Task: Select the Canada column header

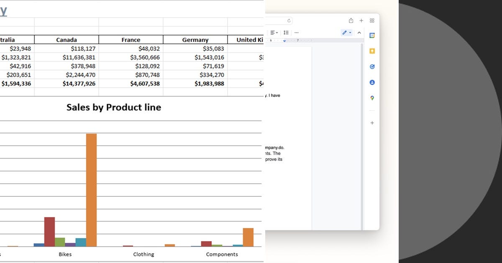Action: pyautogui.click(x=67, y=40)
